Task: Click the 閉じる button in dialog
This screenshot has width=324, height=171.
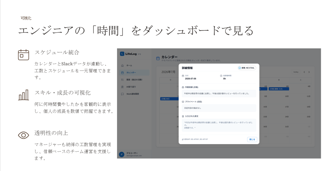Action: pos(252,139)
